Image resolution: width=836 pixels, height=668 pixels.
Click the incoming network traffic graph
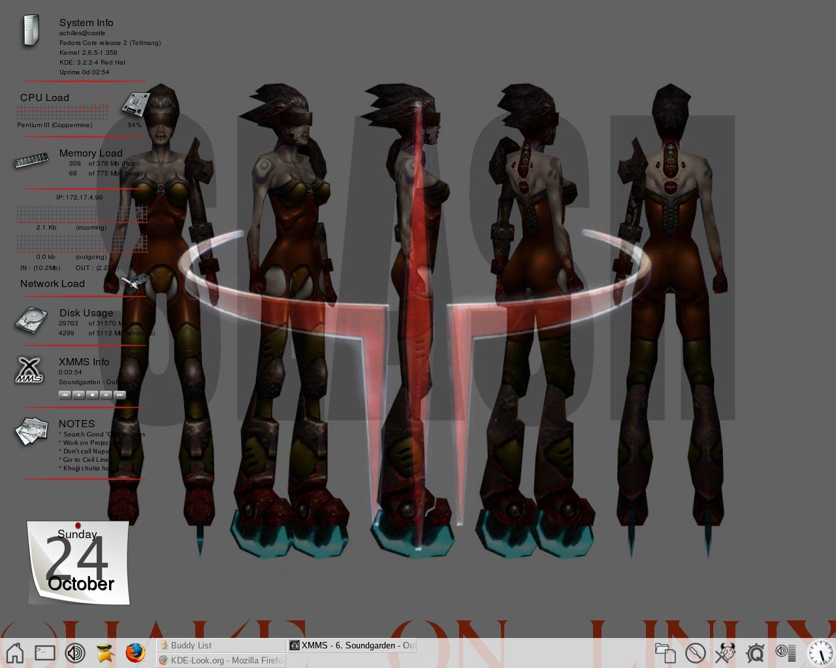pos(82,214)
